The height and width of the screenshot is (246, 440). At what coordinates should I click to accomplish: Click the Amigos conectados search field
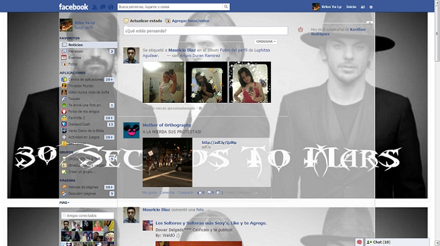coord(88,216)
